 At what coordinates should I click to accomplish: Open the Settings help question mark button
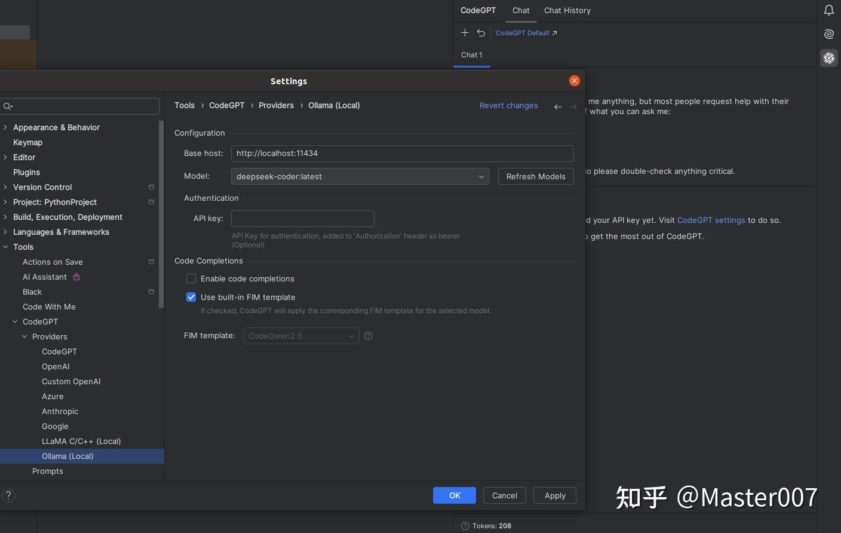click(8, 495)
